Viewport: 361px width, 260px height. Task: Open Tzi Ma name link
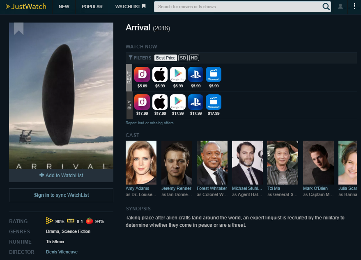coord(274,188)
